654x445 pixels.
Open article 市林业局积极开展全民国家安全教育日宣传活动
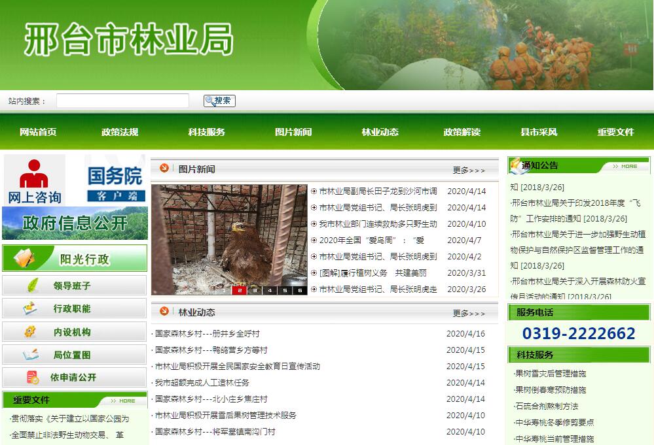238,367
